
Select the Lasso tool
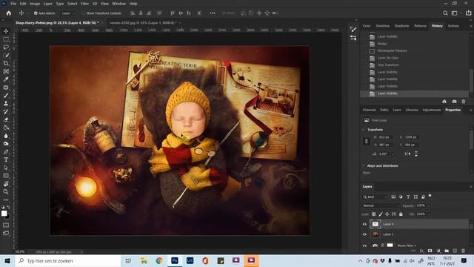pyautogui.click(x=6, y=47)
